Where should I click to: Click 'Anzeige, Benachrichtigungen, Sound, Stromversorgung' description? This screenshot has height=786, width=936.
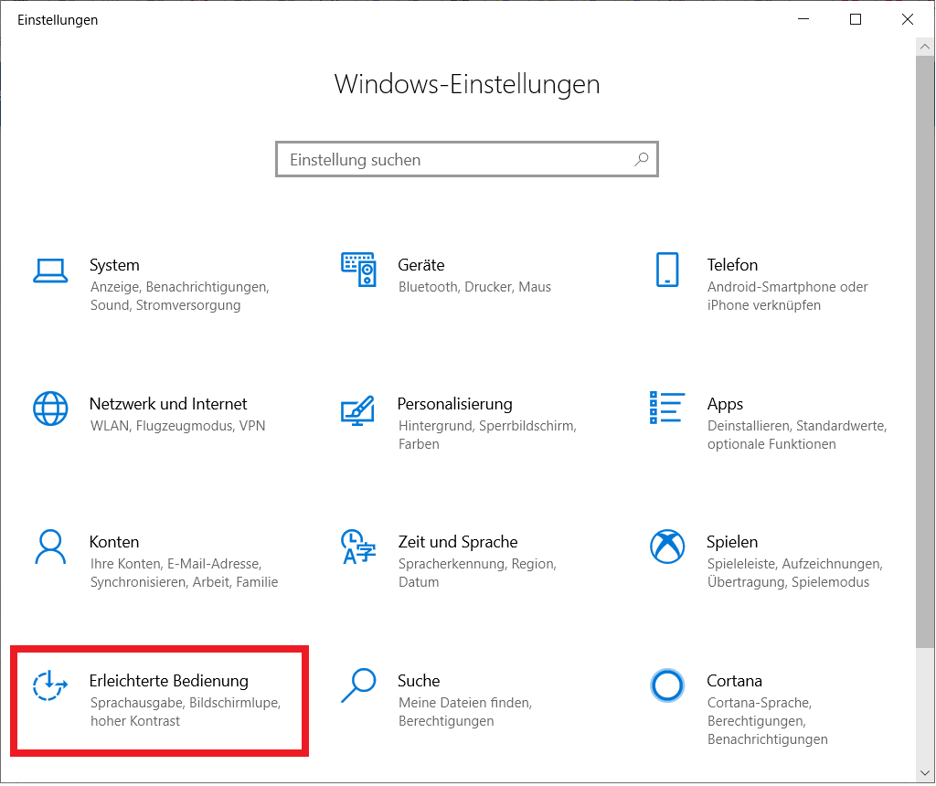pos(180,296)
